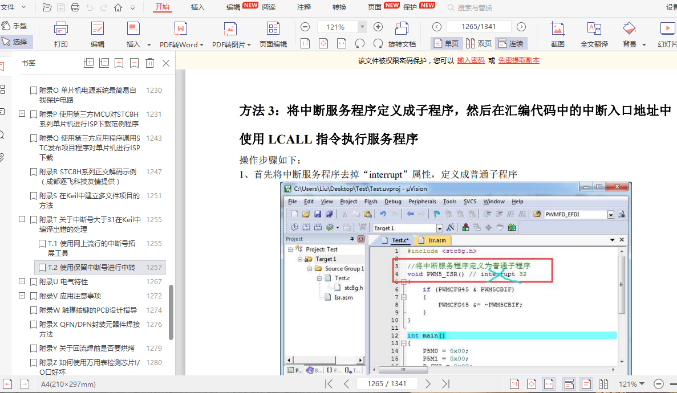
Task: Expand the 附录P bookmark node
Action: [22, 114]
